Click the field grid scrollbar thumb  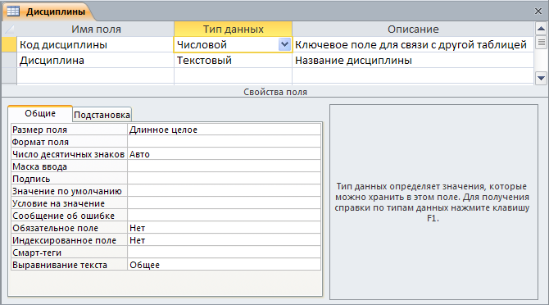point(541,43)
